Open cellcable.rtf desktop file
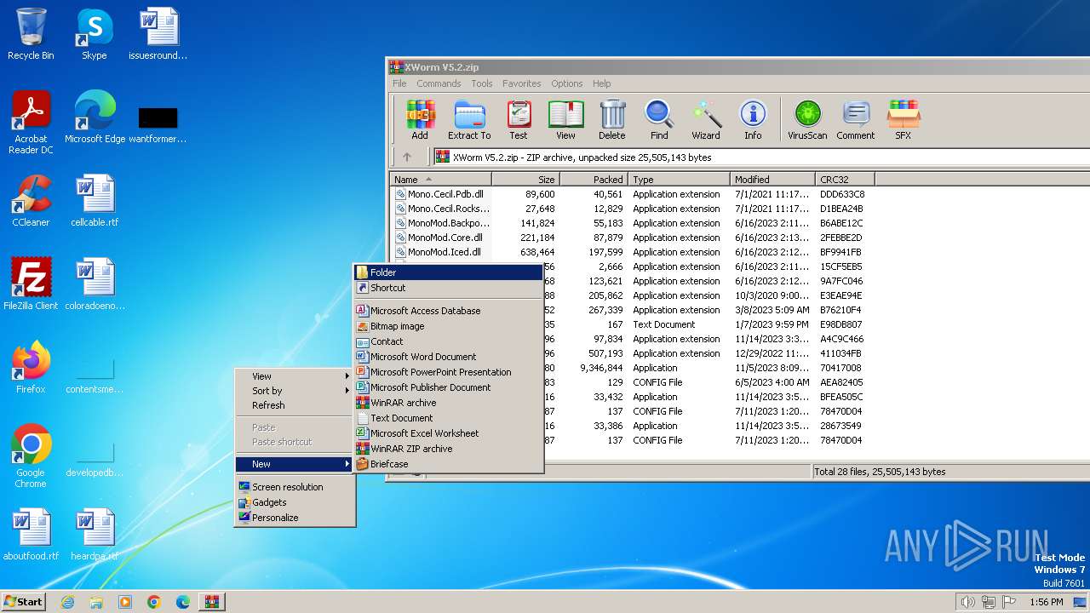 pyautogui.click(x=95, y=201)
